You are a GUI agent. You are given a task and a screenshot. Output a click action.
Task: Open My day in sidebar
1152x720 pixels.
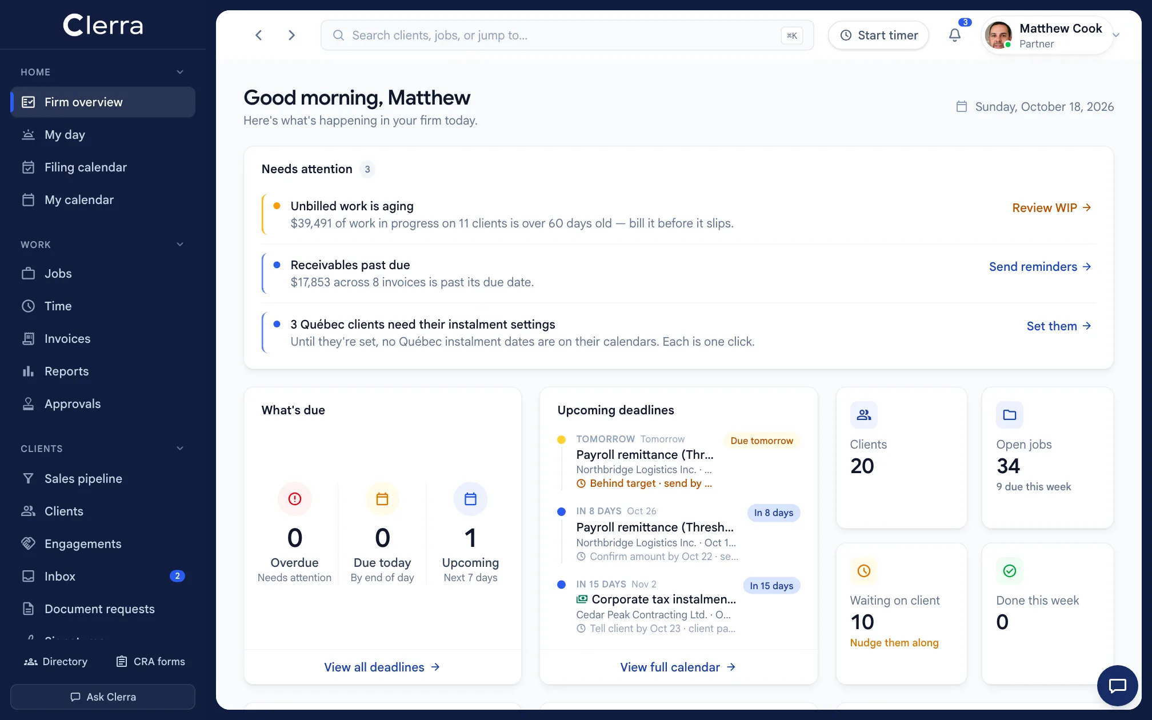(x=103, y=135)
